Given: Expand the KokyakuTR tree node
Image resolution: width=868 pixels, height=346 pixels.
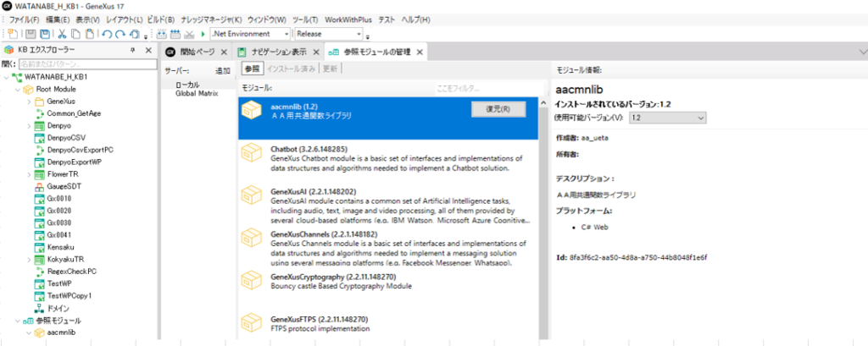Looking at the screenshot, I should [29, 259].
